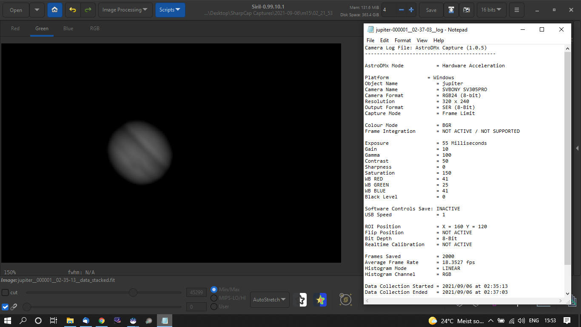The height and width of the screenshot is (327, 581).
Task: Click the upper histogram cut slider handle
Action: click(133, 293)
